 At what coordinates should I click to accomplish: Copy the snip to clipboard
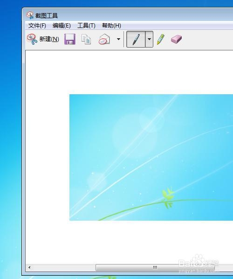[86, 39]
